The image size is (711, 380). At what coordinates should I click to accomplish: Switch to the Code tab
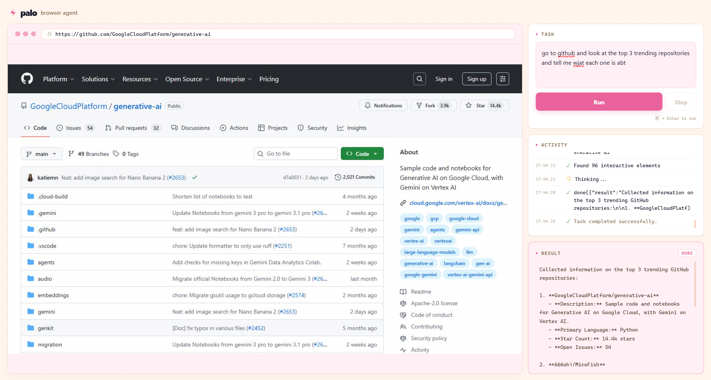click(35, 128)
